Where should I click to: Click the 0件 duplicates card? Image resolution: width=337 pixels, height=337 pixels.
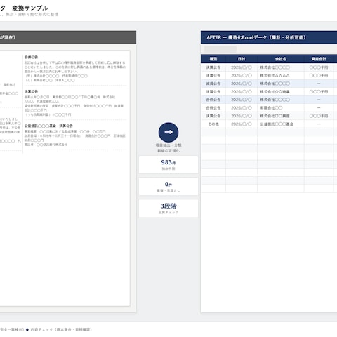[168, 187]
